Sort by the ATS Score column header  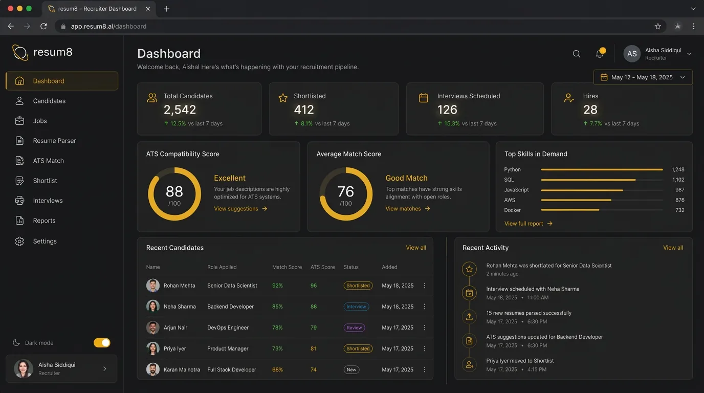pos(323,267)
